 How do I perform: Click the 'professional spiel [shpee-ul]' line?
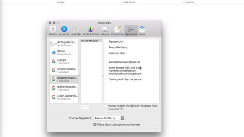click(x=124, y=62)
